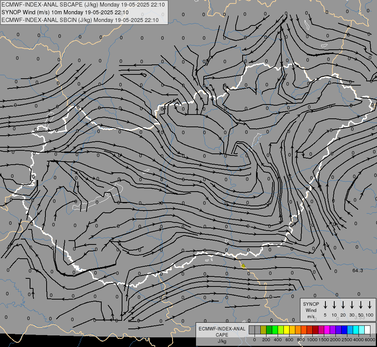Choose the pure yellow CAPE legend swatch
This screenshot has width=377, height=347.
[287, 330]
